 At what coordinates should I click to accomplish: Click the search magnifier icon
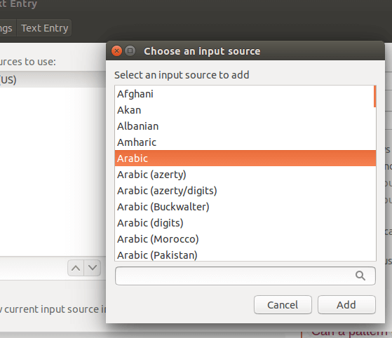tap(360, 276)
